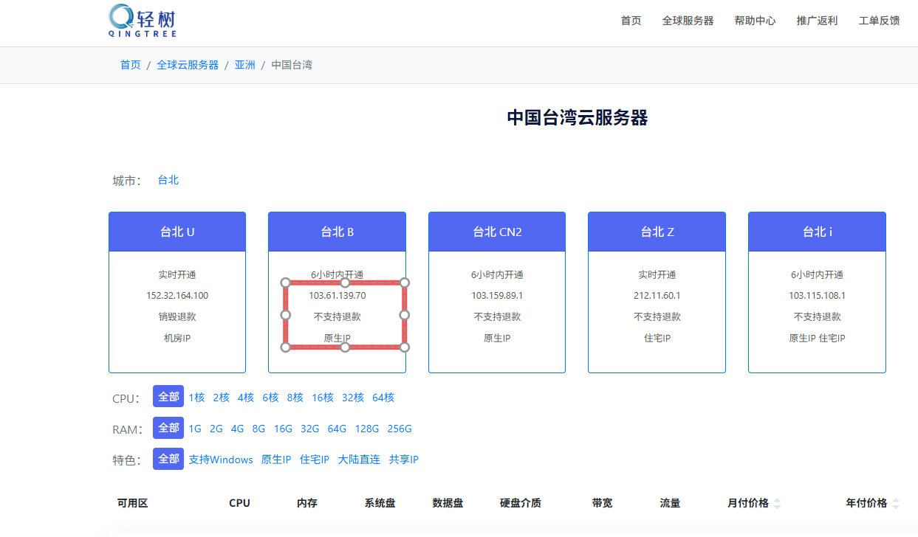The height and width of the screenshot is (537, 918).
Task: Click bottom-right handle of red selection box
Action: coord(404,347)
